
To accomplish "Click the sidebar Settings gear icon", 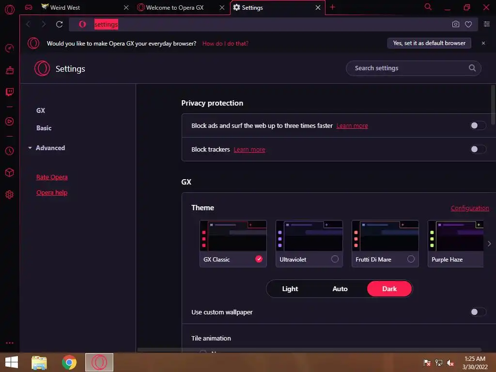I will click(10, 195).
